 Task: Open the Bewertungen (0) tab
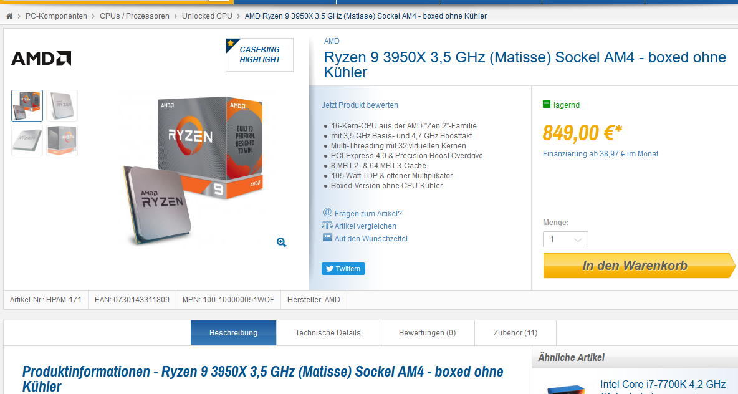(427, 333)
